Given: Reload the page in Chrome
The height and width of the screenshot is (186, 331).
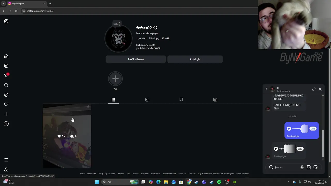Looking at the screenshot, I should tap(16, 11).
